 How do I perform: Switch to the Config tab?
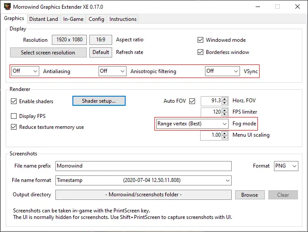tap(96, 19)
